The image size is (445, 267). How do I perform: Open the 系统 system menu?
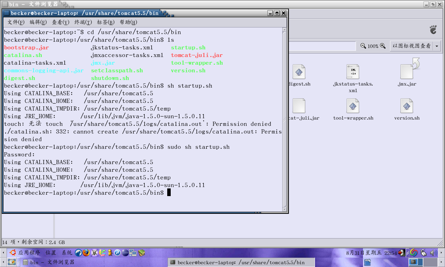(67, 253)
